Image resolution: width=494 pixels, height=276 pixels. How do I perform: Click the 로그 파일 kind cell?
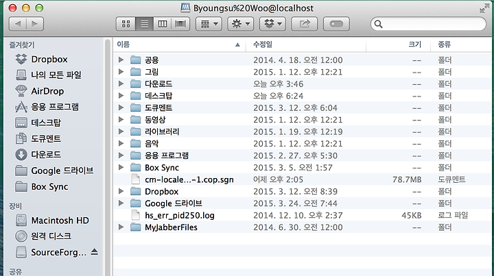pyautogui.click(x=453, y=215)
